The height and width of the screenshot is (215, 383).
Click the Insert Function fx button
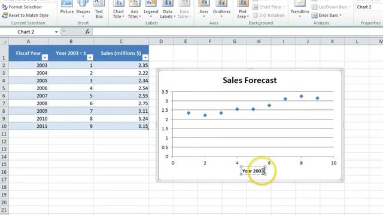[87, 32]
